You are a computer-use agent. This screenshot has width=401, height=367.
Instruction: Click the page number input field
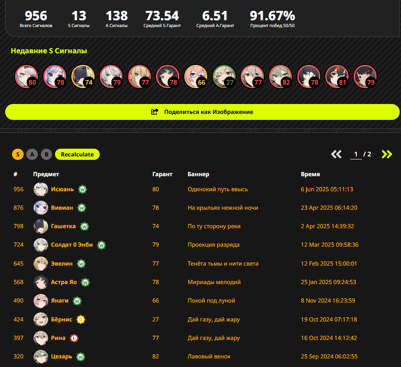(356, 154)
